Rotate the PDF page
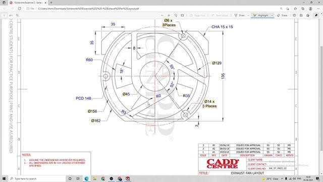 coord(176,15)
